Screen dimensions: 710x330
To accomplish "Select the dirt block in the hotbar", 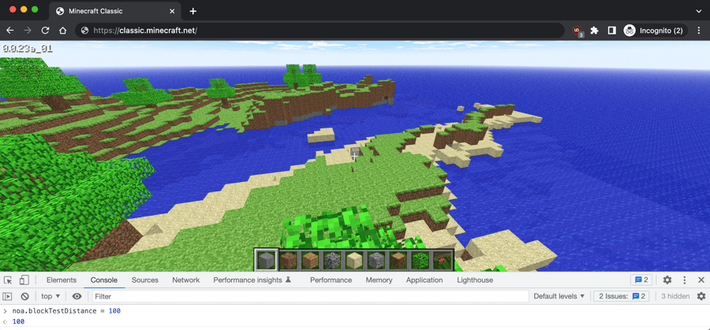I will tap(289, 261).
